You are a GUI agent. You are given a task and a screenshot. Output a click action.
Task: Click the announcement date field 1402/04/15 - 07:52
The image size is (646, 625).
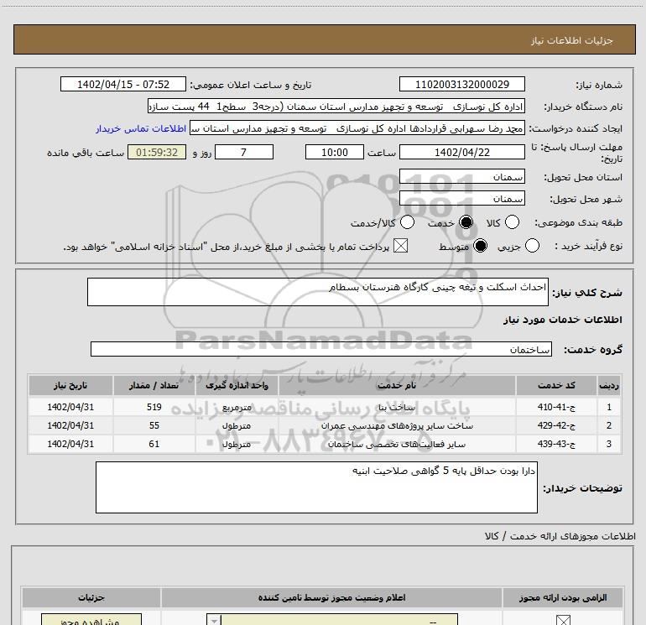123,84
